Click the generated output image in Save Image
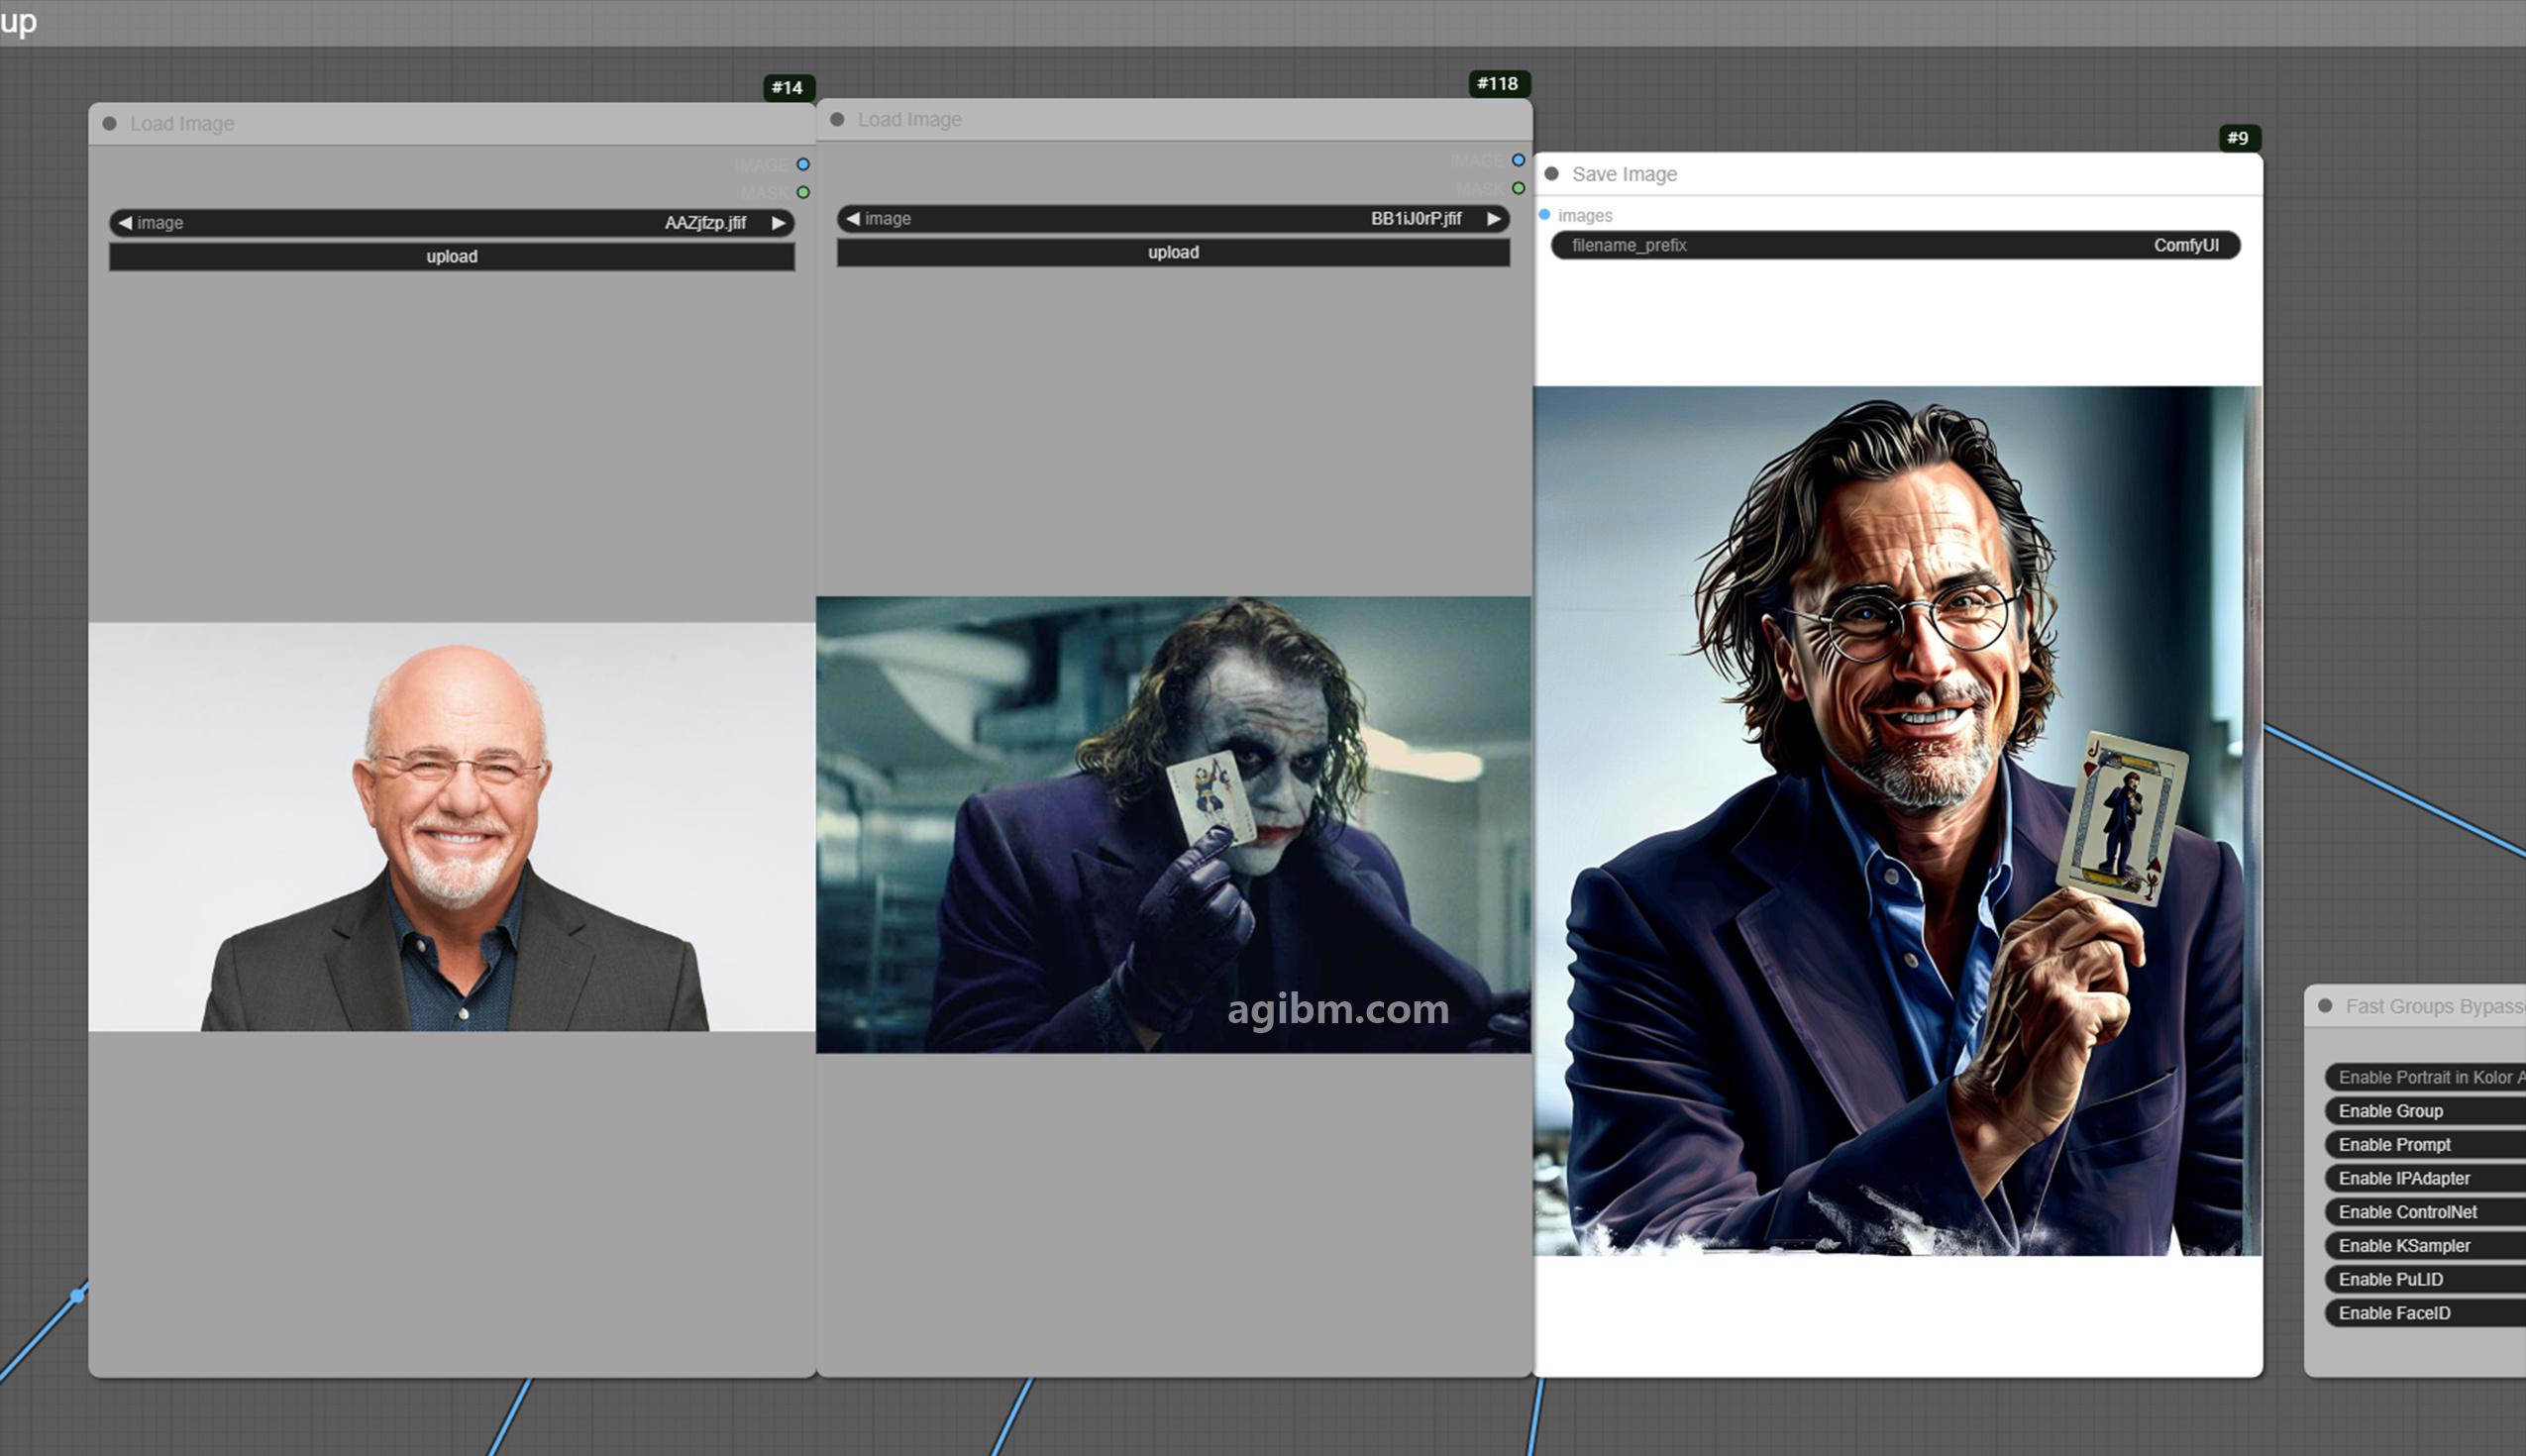Image resolution: width=2526 pixels, height=1456 pixels. click(1897, 821)
